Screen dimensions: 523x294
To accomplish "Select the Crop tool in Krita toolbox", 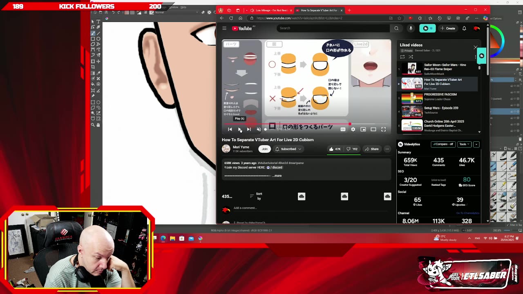I will click(93, 67).
